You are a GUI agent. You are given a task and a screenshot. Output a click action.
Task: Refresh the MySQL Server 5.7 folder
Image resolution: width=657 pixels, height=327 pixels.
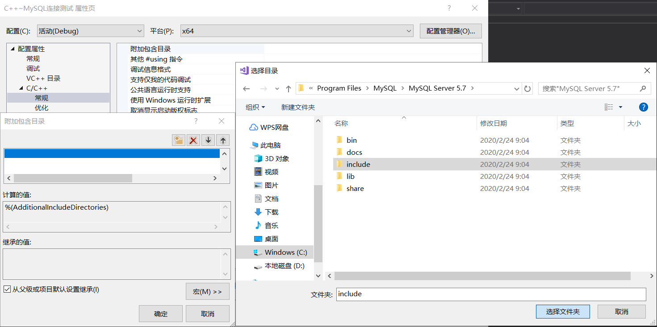point(527,88)
